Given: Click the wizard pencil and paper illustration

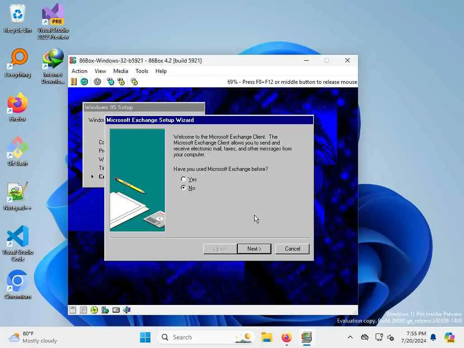Looking at the screenshot, I should pyautogui.click(x=137, y=180).
